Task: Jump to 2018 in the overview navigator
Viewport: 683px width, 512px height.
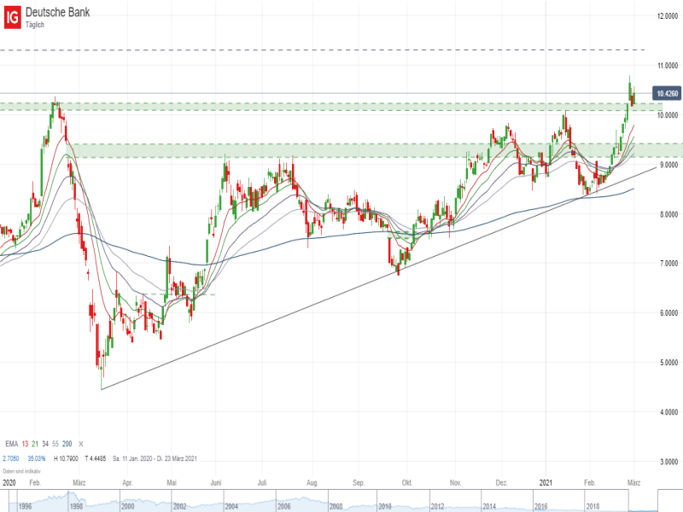Action: click(x=593, y=507)
